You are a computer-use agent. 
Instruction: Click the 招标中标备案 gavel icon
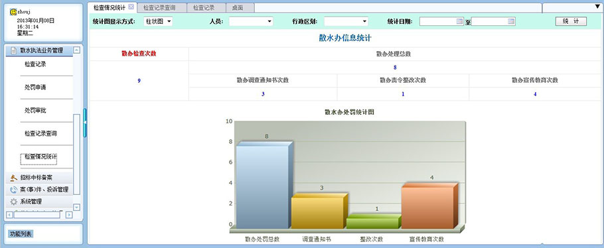13,178
